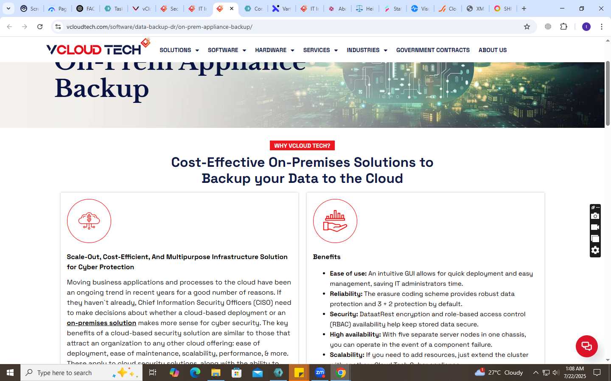The height and width of the screenshot is (381, 611).
Task: Open a new browser tab
Action: 524,8
